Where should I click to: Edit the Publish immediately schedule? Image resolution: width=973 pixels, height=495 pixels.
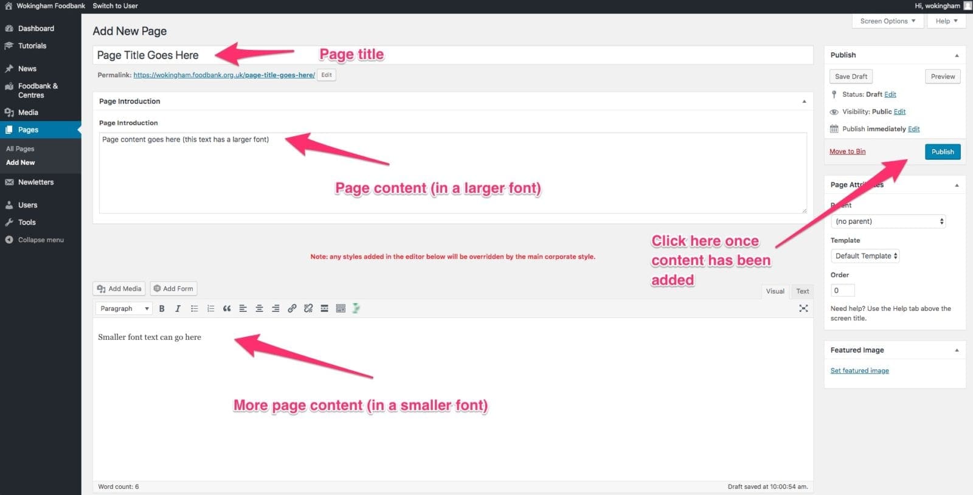tap(913, 129)
